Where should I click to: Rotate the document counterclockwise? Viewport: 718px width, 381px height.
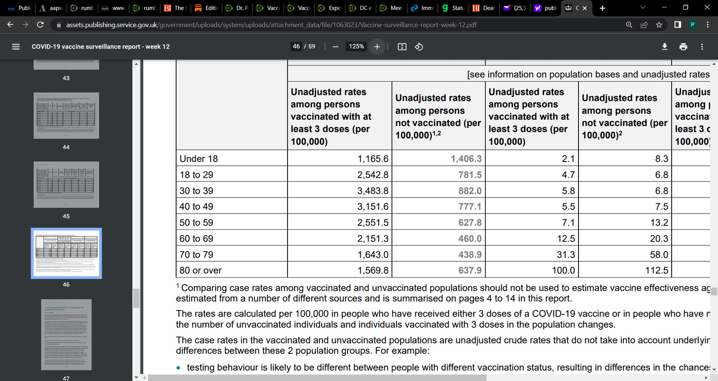pyautogui.click(x=419, y=47)
